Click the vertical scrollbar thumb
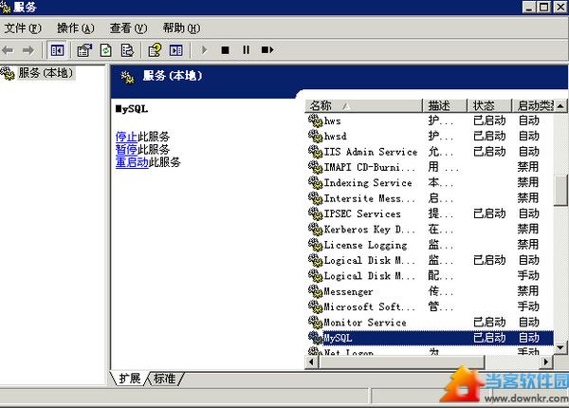The width and height of the screenshot is (569, 408). 560,190
